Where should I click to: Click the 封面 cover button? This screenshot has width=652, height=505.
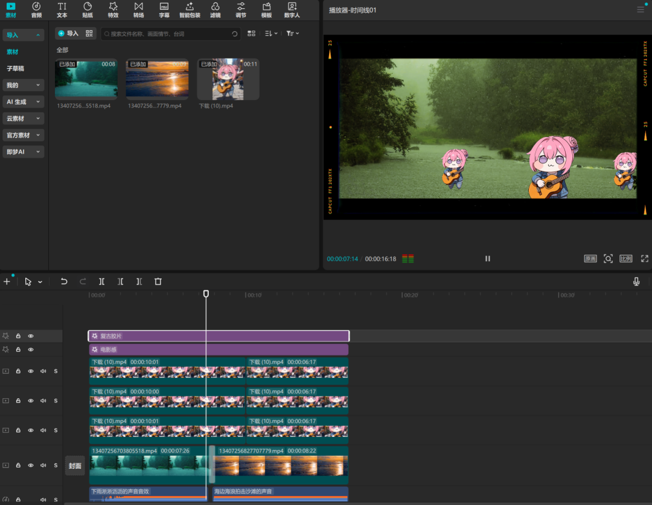coord(75,466)
